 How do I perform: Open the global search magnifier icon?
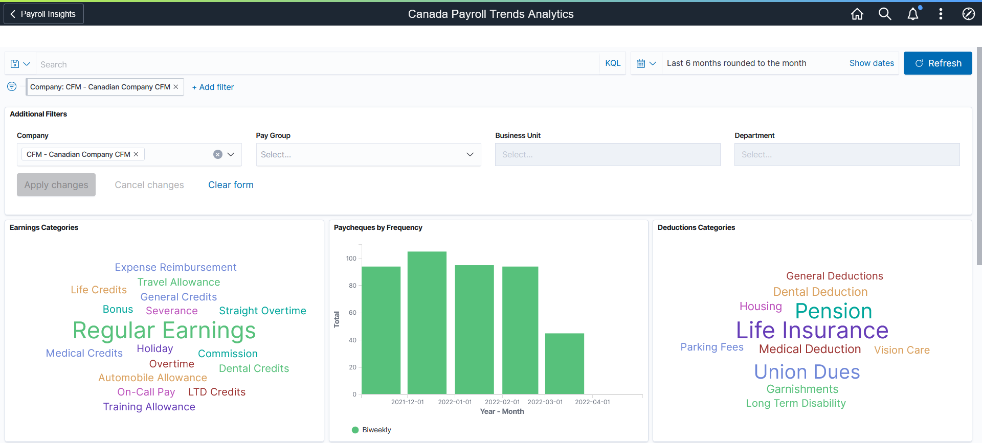click(885, 14)
